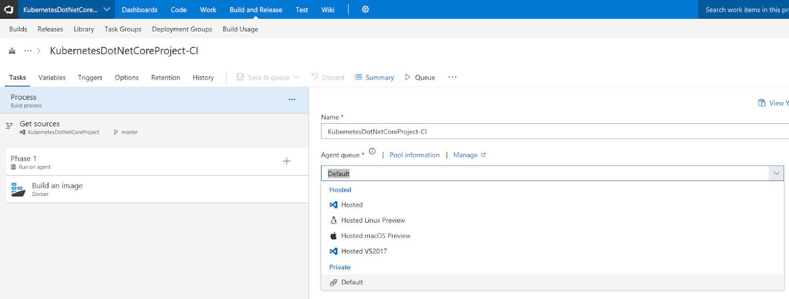Switch to the Retention tab
The height and width of the screenshot is (299, 789).
tap(166, 77)
